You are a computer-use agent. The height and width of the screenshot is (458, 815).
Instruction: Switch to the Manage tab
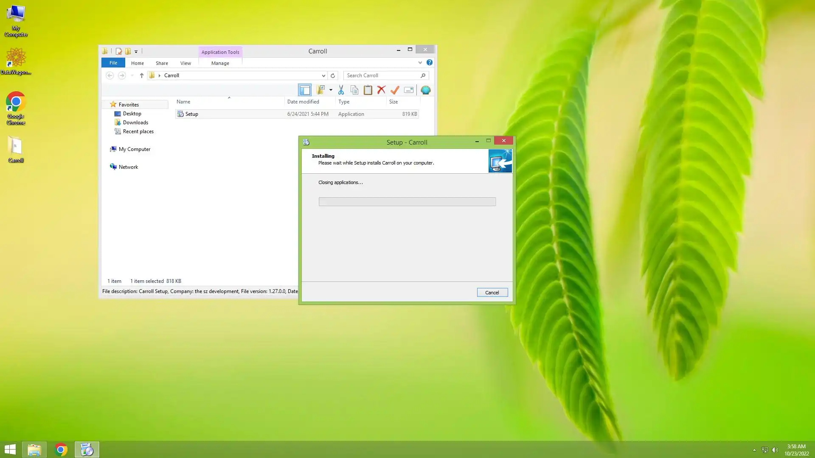pos(220,63)
